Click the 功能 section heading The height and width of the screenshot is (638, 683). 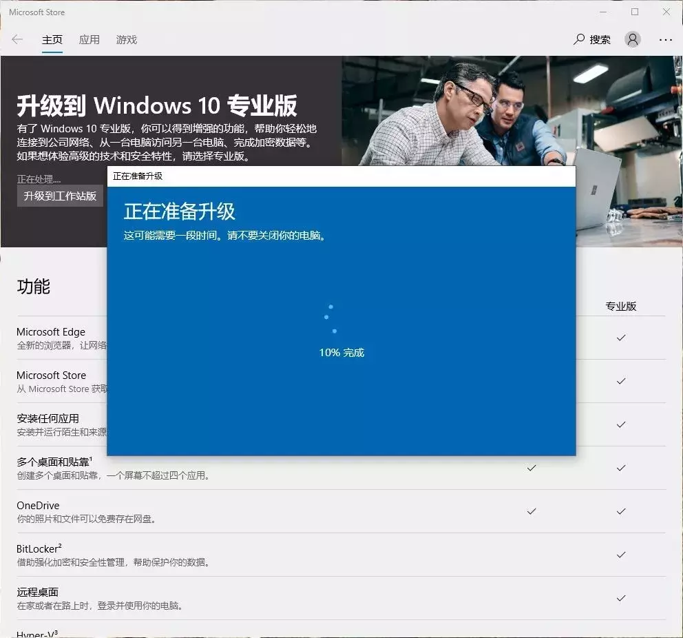(34, 287)
